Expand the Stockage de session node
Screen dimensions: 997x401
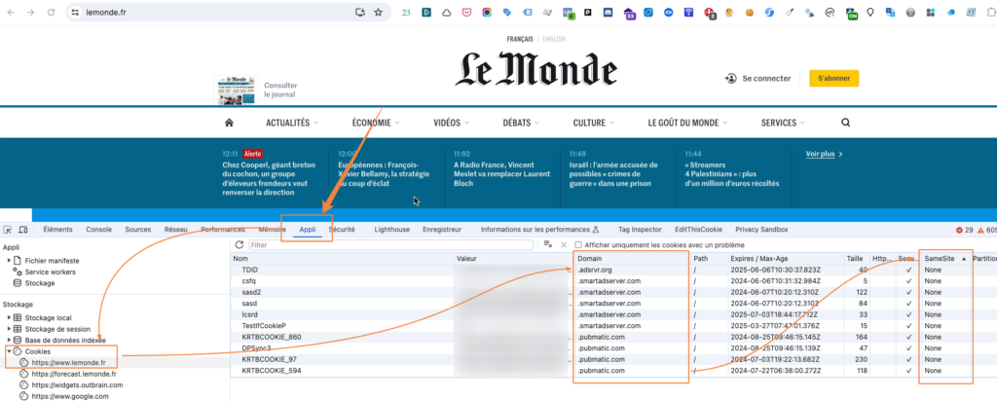(x=9, y=329)
